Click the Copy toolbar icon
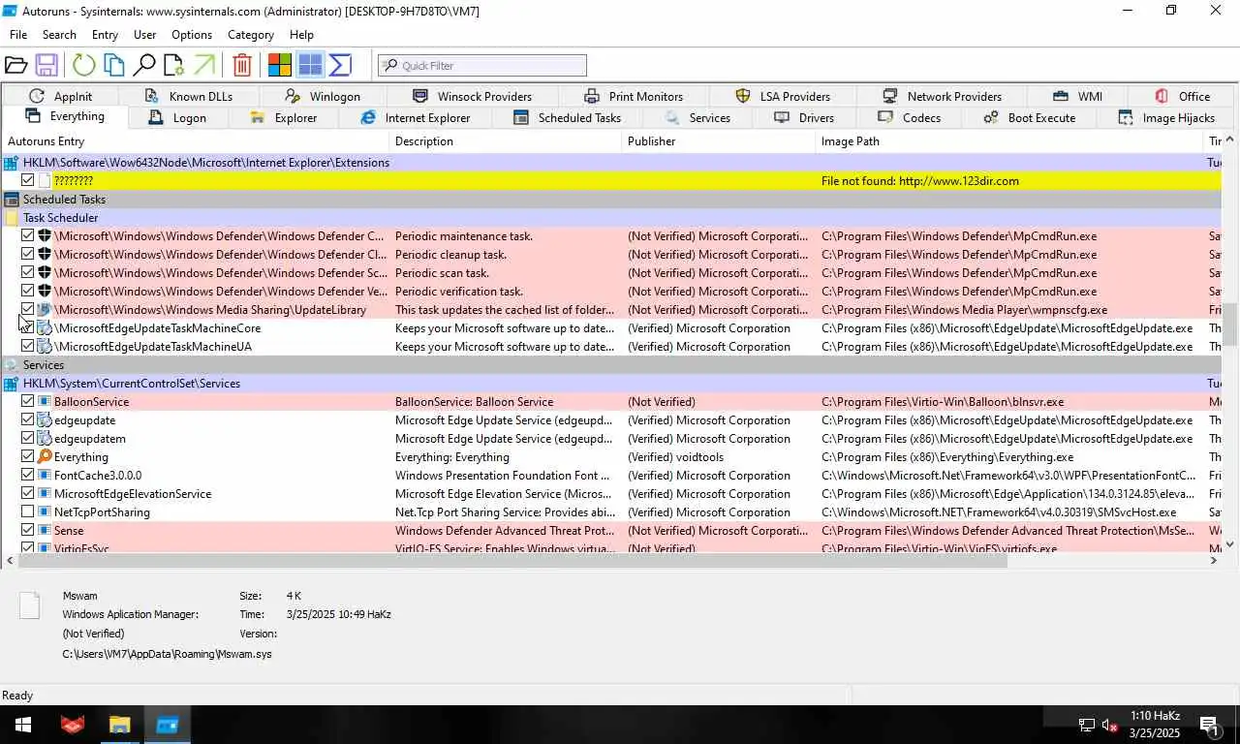Image resolution: width=1240 pixels, height=744 pixels. click(114, 65)
